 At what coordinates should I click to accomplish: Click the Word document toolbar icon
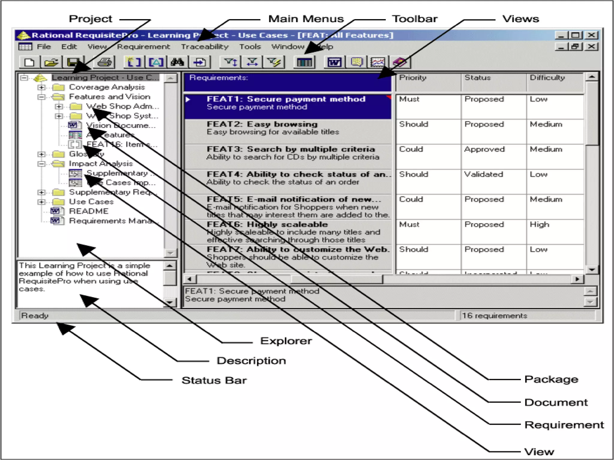[x=334, y=62]
